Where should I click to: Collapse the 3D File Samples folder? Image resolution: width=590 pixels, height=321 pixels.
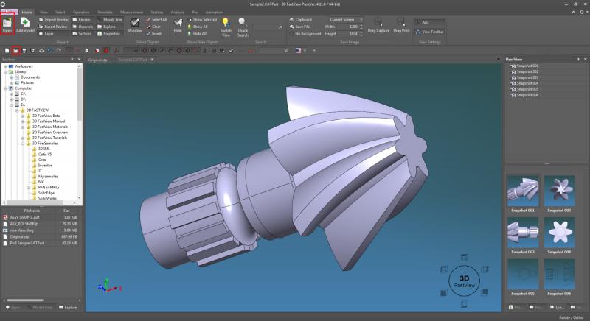[23, 144]
